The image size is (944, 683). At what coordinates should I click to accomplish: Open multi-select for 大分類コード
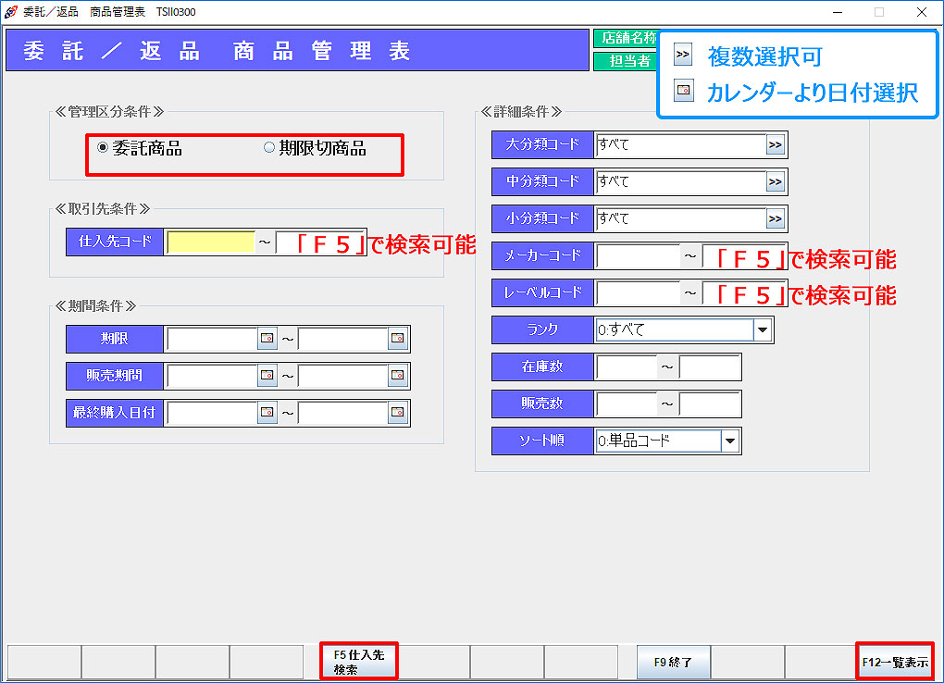[x=776, y=145]
